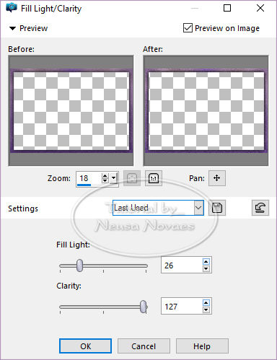The height and width of the screenshot is (360, 277).
Task: Increase Fill Light value with up arrow
Action: 206,262
